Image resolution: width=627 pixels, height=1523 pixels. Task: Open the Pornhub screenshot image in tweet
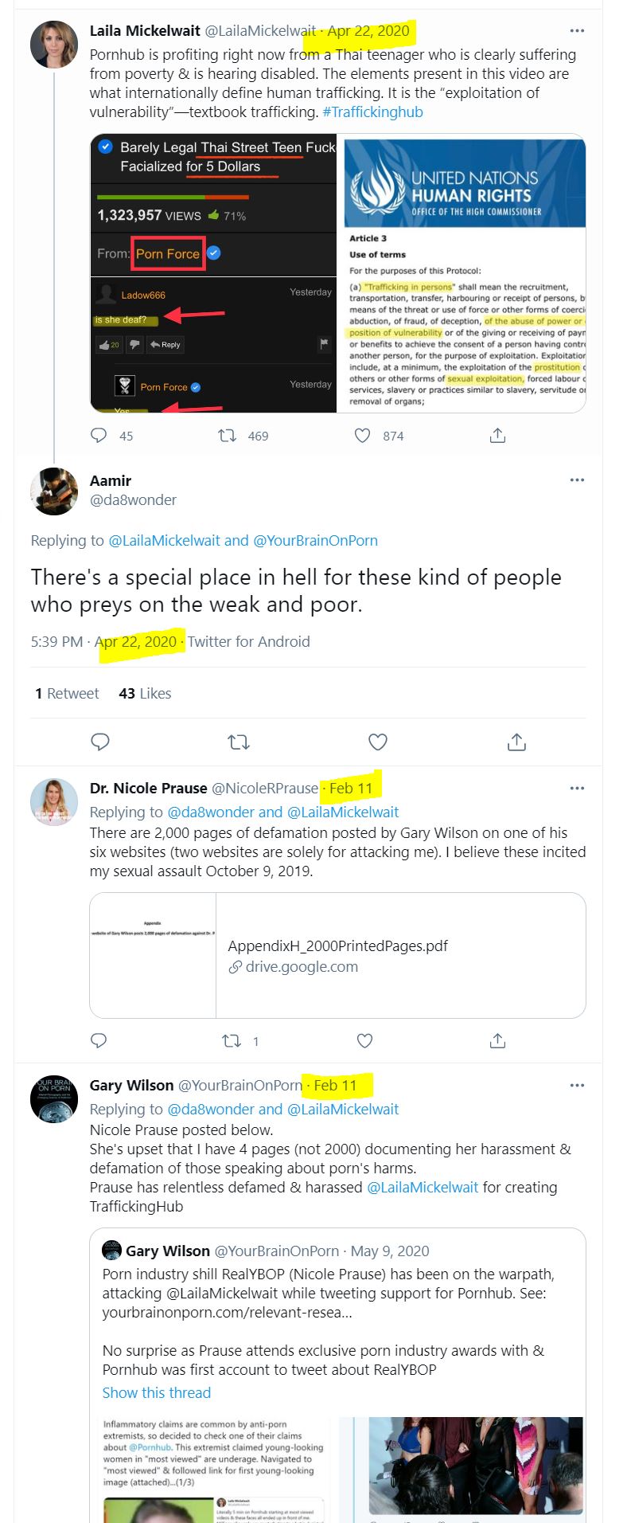(x=213, y=273)
